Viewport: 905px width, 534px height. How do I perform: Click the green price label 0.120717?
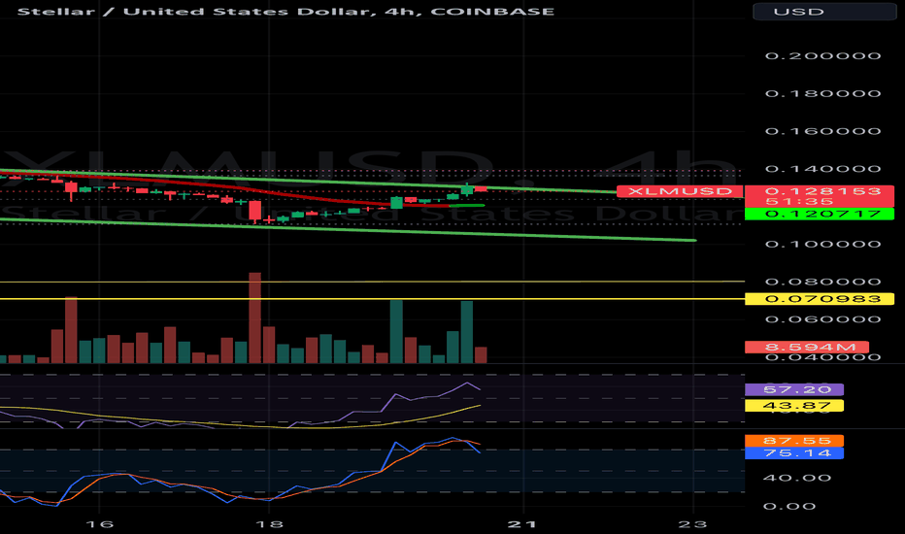pos(820,214)
